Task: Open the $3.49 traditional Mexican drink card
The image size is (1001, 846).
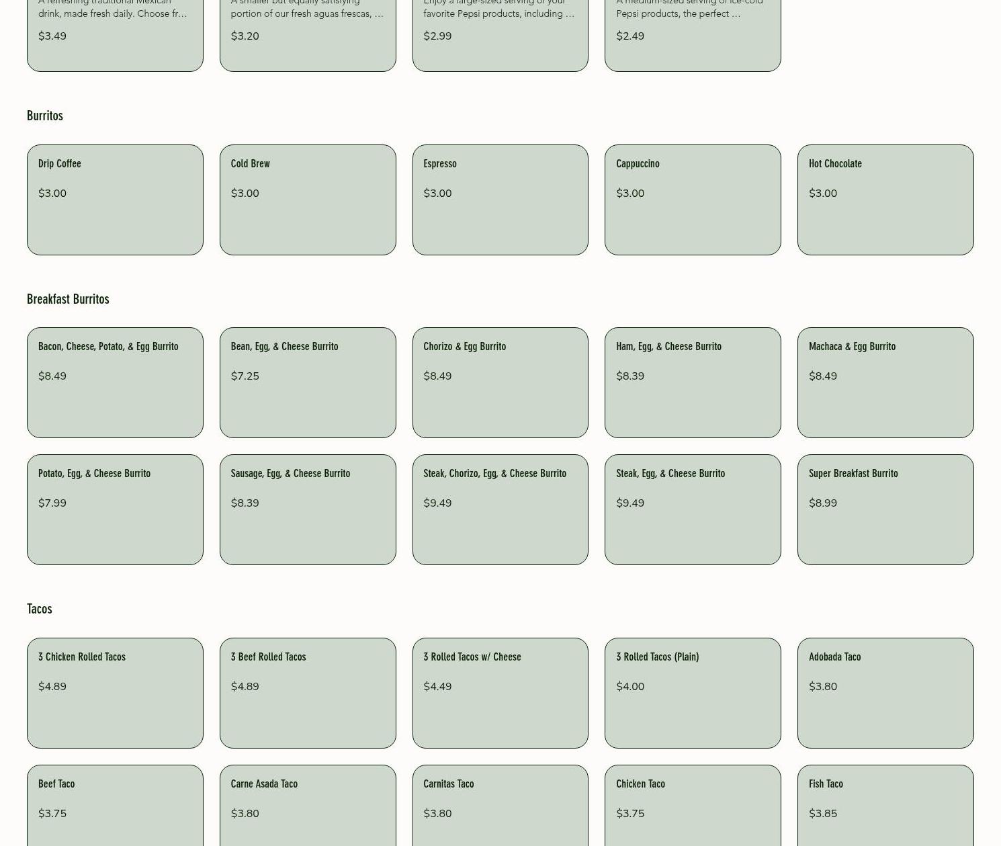Action: point(115,36)
